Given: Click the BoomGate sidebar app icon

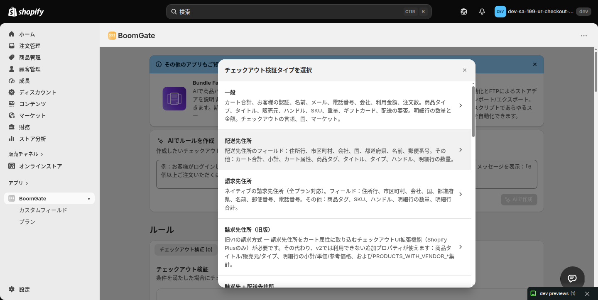Looking at the screenshot, I should click(12, 198).
